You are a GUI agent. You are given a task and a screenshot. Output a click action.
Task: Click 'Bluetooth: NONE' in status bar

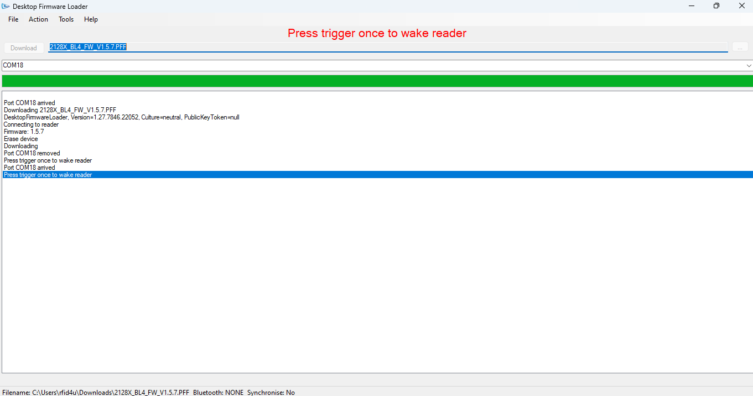[218, 392]
